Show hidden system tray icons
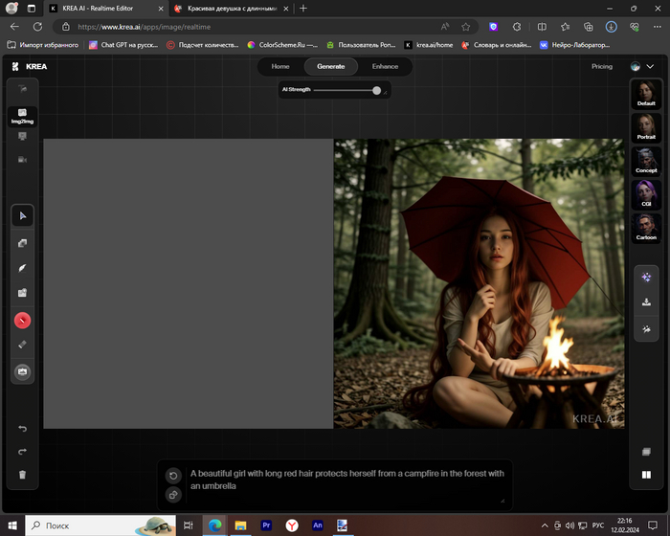This screenshot has width=670, height=536. click(547, 525)
